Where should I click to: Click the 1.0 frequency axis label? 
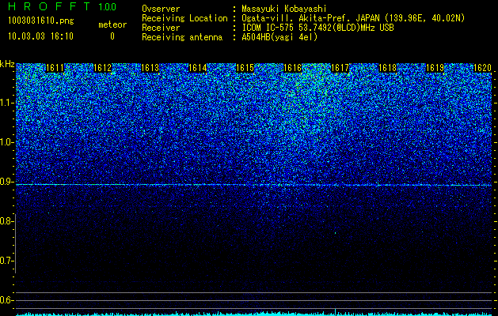coord(6,142)
